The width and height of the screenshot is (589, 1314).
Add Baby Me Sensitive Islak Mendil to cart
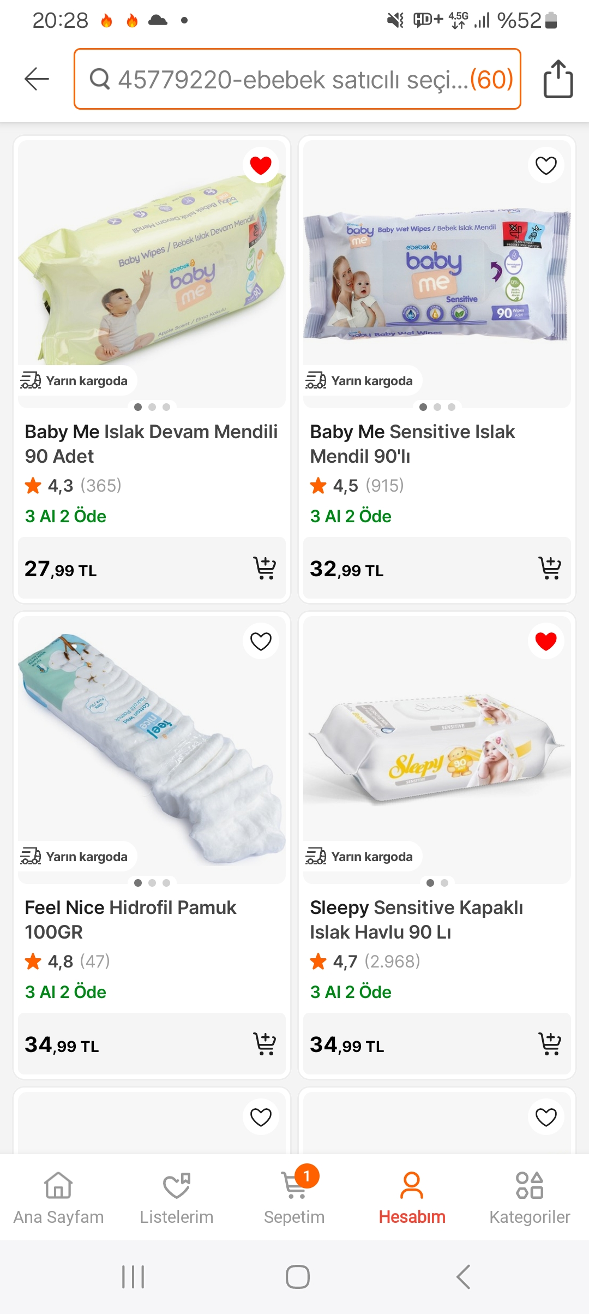pos(550,568)
